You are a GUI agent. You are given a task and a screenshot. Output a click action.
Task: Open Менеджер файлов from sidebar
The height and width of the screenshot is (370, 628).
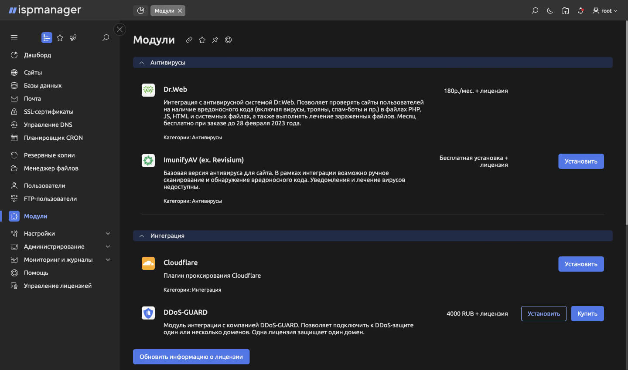(x=51, y=168)
